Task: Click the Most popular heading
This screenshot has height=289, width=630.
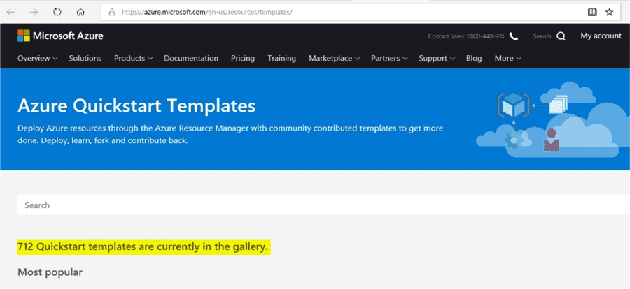Action: click(x=50, y=272)
